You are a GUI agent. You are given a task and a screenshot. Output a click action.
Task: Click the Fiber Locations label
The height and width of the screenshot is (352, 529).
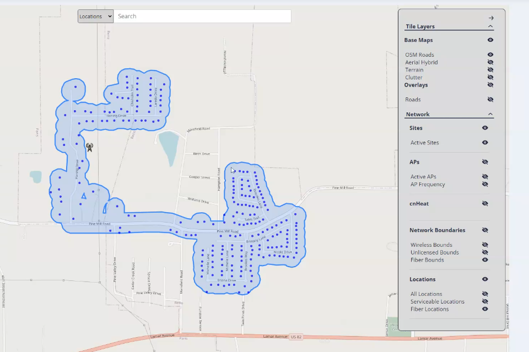click(x=429, y=309)
